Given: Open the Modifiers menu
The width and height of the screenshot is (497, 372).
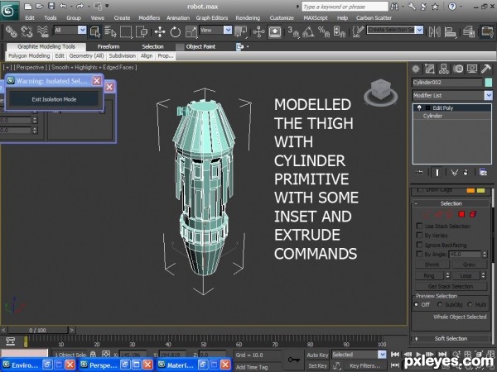Looking at the screenshot, I should pyautogui.click(x=149, y=18).
